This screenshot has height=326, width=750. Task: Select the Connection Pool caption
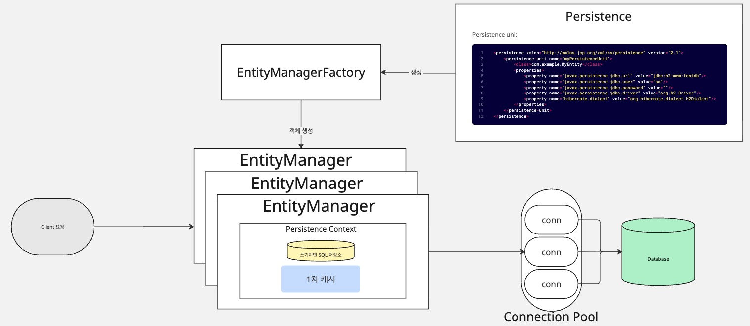coord(551,317)
